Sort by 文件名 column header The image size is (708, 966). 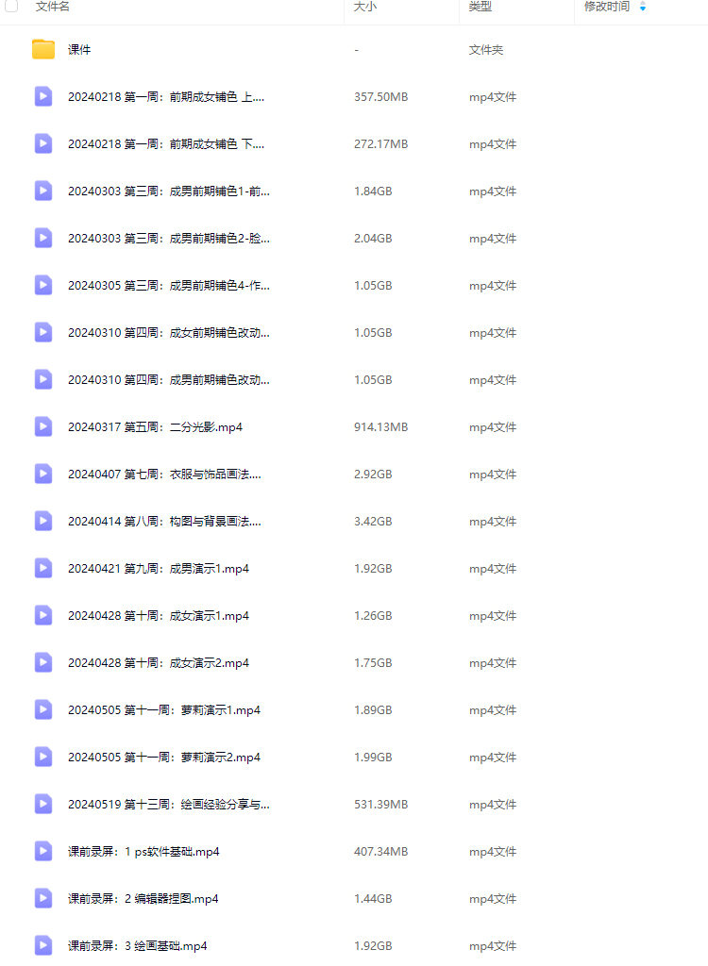[x=53, y=7]
